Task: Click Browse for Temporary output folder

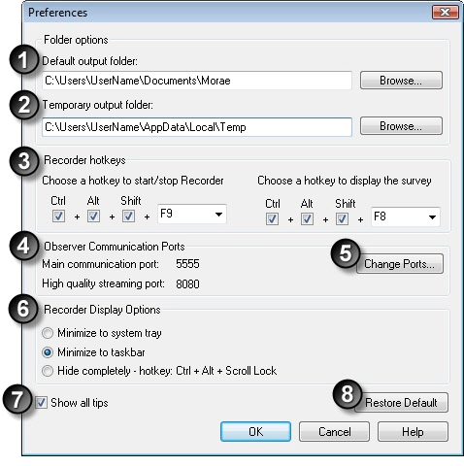Action: click(401, 125)
